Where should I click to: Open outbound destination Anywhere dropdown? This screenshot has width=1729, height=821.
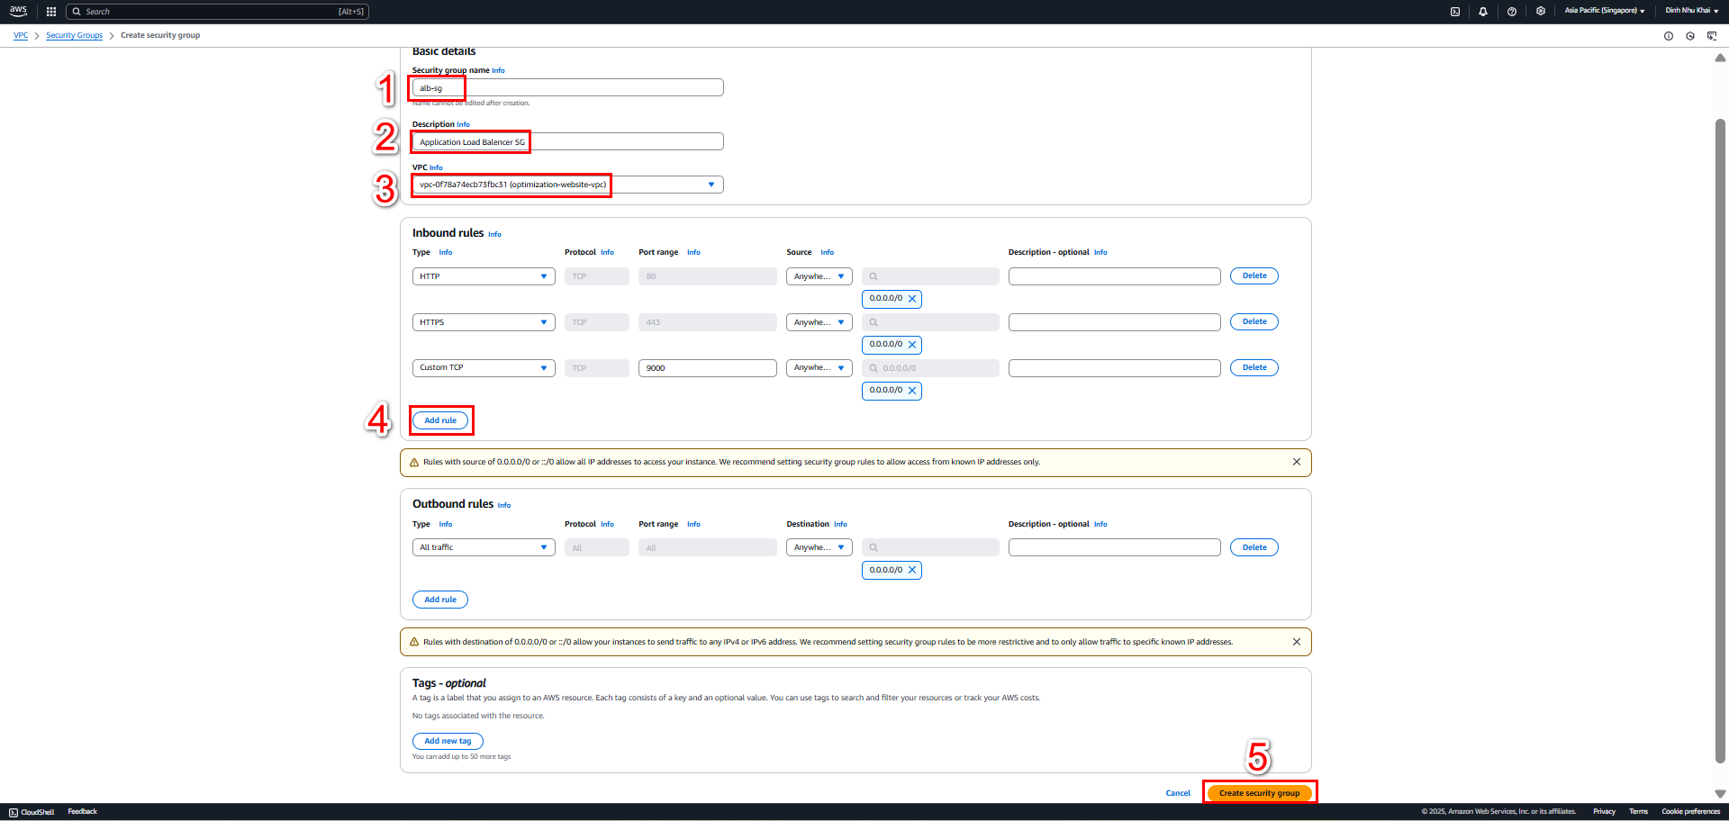point(819,547)
